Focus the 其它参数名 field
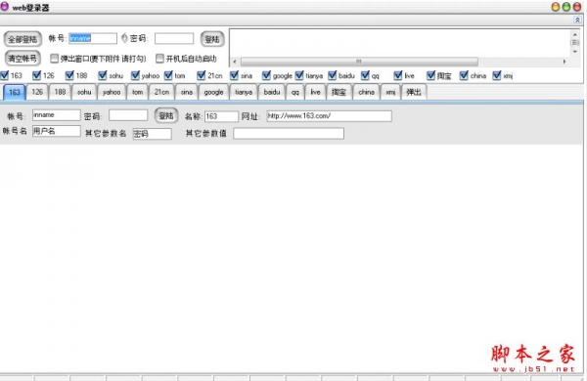Screen dimensions: 587x381 153,134
